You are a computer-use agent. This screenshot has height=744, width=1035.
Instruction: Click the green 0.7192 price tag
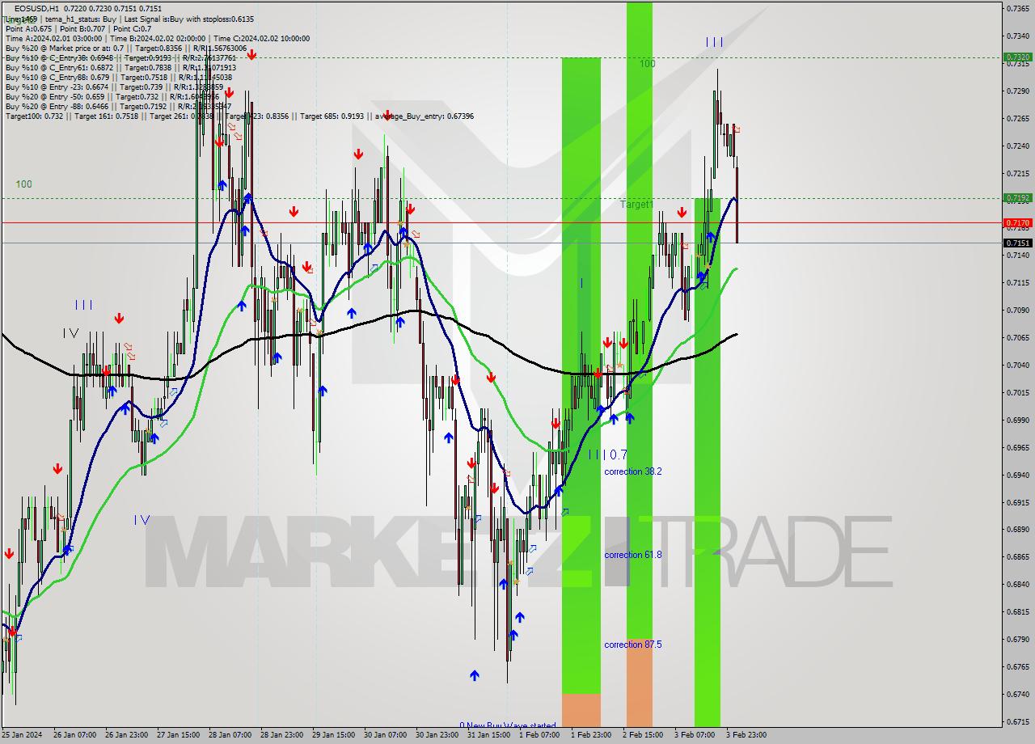pyautogui.click(x=1017, y=197)
